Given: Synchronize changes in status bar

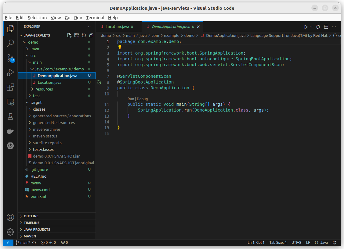Looking at the screenshot, I should point(34,242).
